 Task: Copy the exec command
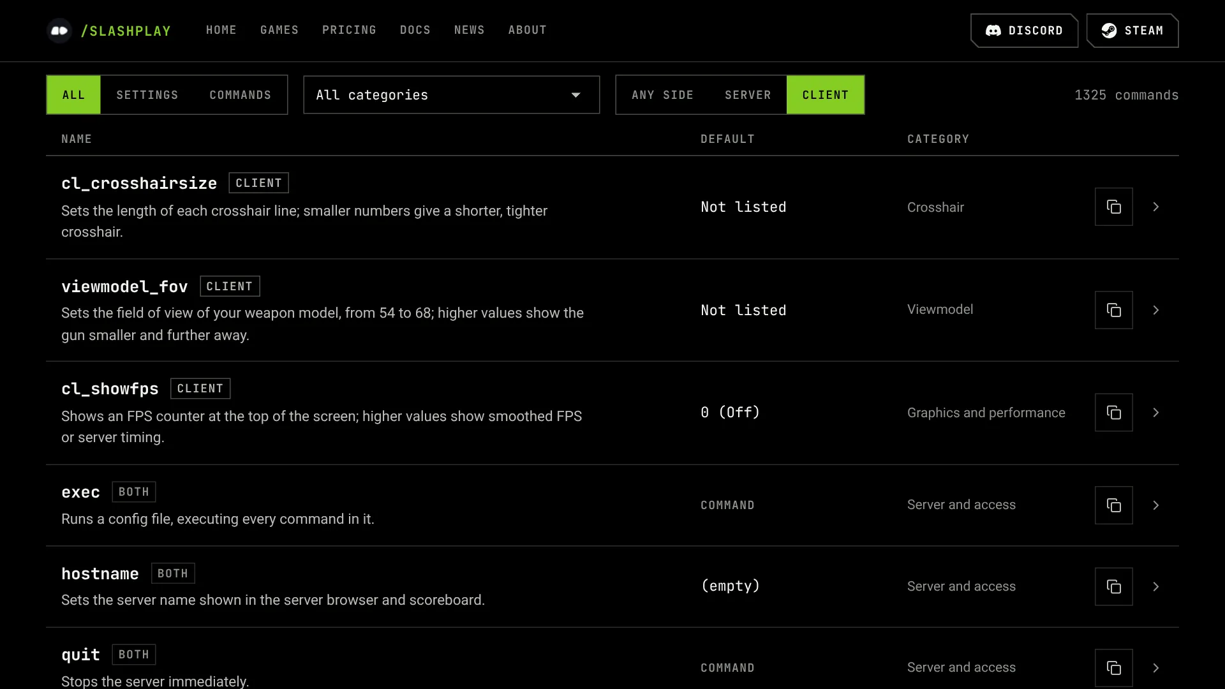click(1113, 505)
